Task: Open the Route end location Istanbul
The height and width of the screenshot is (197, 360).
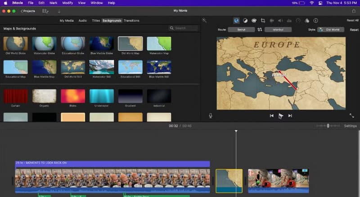Action: pos(278,30)
